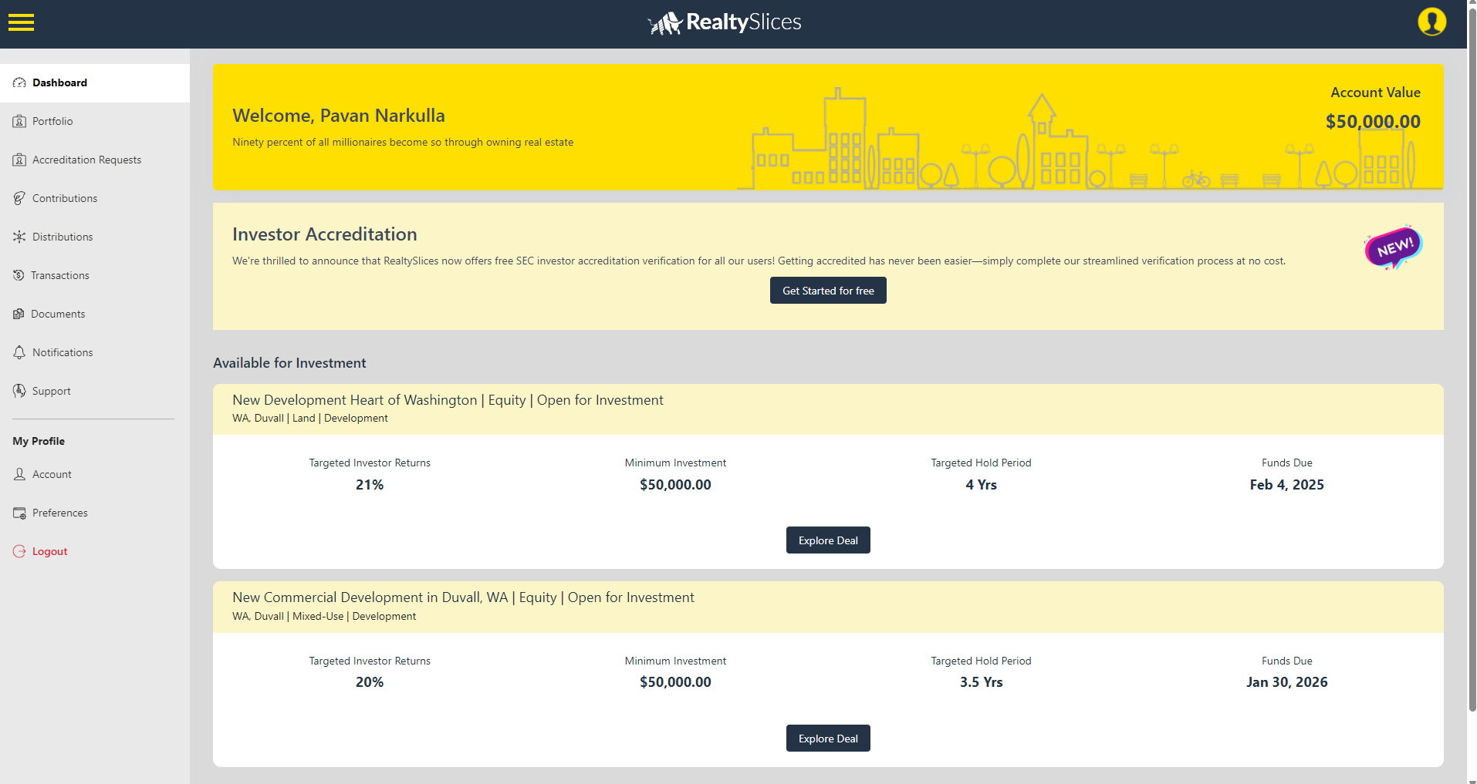
Task: Click the Dashboard gauge icon
Action: [x=19, y=82]
